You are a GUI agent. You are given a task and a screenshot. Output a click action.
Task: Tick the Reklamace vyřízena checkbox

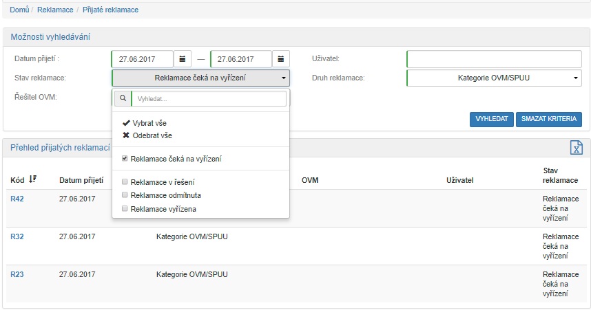[125, 208]
